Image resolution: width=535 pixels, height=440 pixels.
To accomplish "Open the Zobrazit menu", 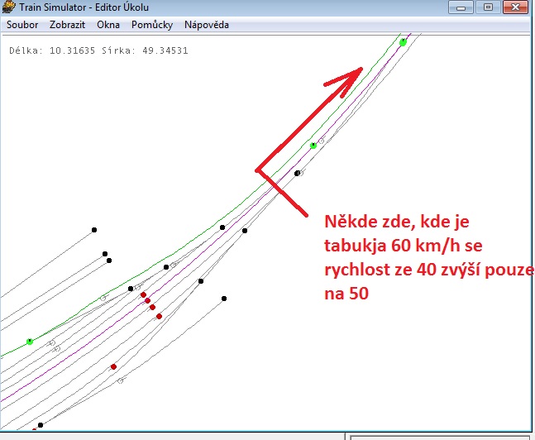I will point(67,25).
